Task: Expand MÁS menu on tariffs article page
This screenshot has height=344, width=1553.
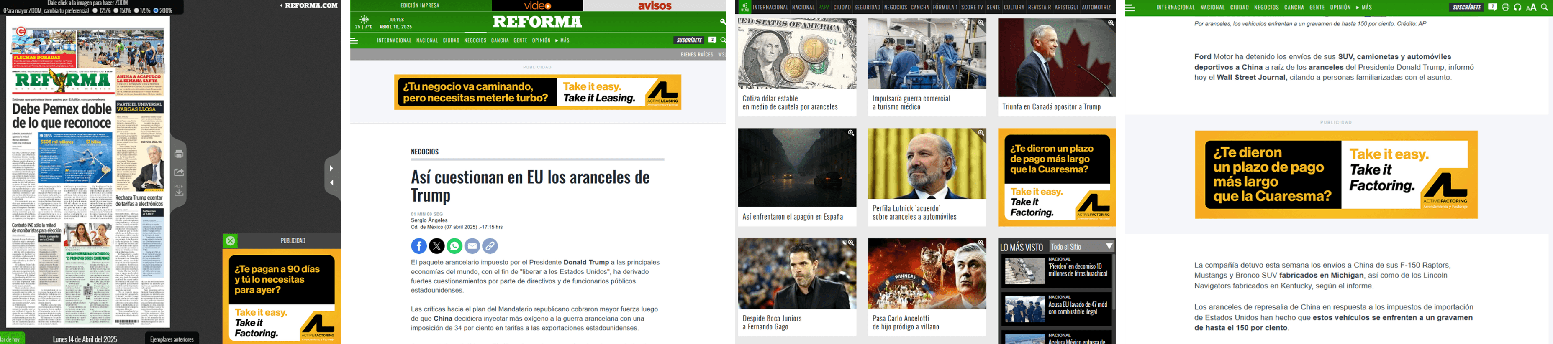Action: [x=562, y=40]
